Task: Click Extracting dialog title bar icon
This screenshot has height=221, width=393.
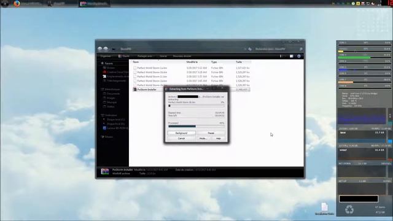Action: click(166, 89)
